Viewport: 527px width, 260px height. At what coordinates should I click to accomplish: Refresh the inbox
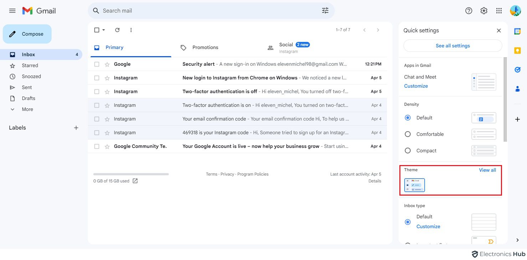pyautogui.click(x=117, y=30)
